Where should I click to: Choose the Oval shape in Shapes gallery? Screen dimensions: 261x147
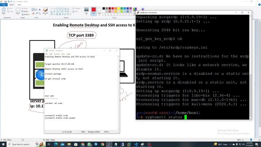[x=57, y=9]
